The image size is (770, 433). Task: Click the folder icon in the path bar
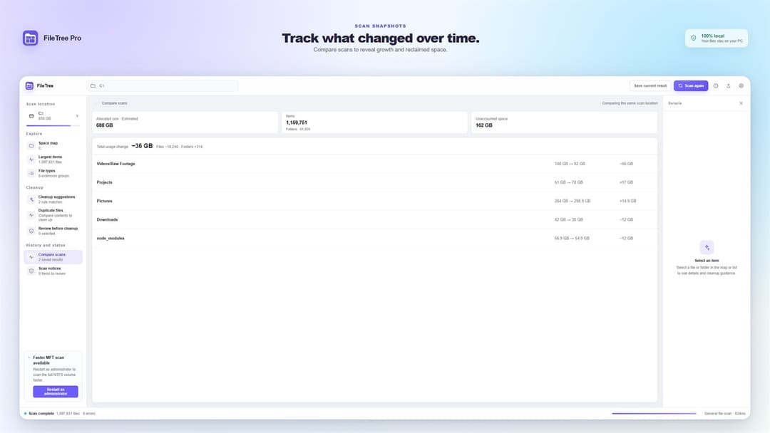[x=93, y=85]
